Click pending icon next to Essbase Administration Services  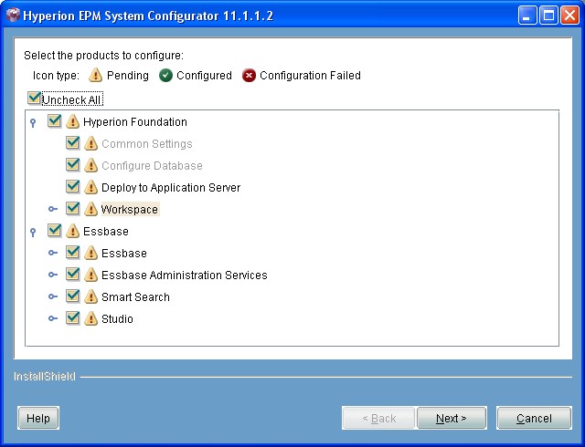(x=90, y=275)
